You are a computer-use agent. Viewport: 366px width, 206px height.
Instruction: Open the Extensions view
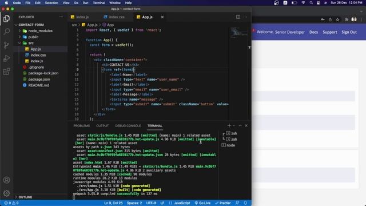point(6,72)
